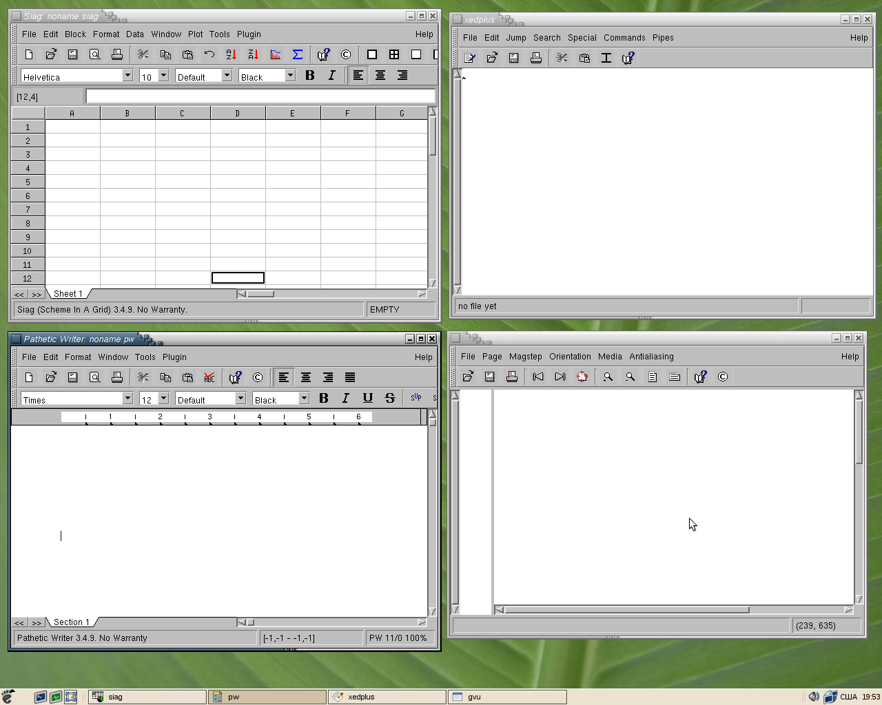Sort ascending in Siag toolbar

tap(232, 54)
